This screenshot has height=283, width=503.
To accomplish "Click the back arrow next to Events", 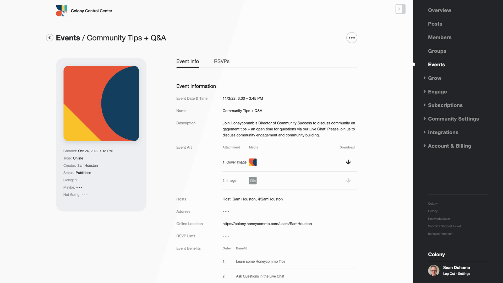I will 50,38.
